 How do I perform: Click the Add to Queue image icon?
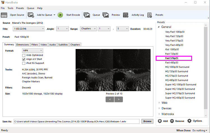31,15
